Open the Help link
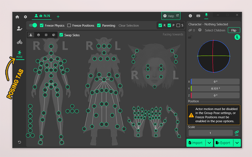 (171, 16)
